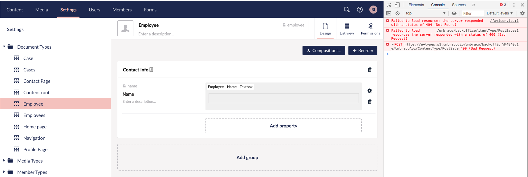Click the Name property textbox preview
Screen dimensions: 528x177
click(x=284, y=98)
